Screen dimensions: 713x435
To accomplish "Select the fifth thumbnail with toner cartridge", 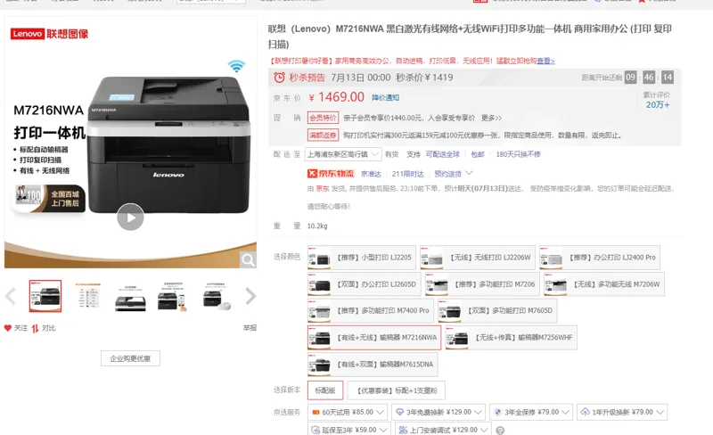I will pyautogui.click(x=215, y=296).
